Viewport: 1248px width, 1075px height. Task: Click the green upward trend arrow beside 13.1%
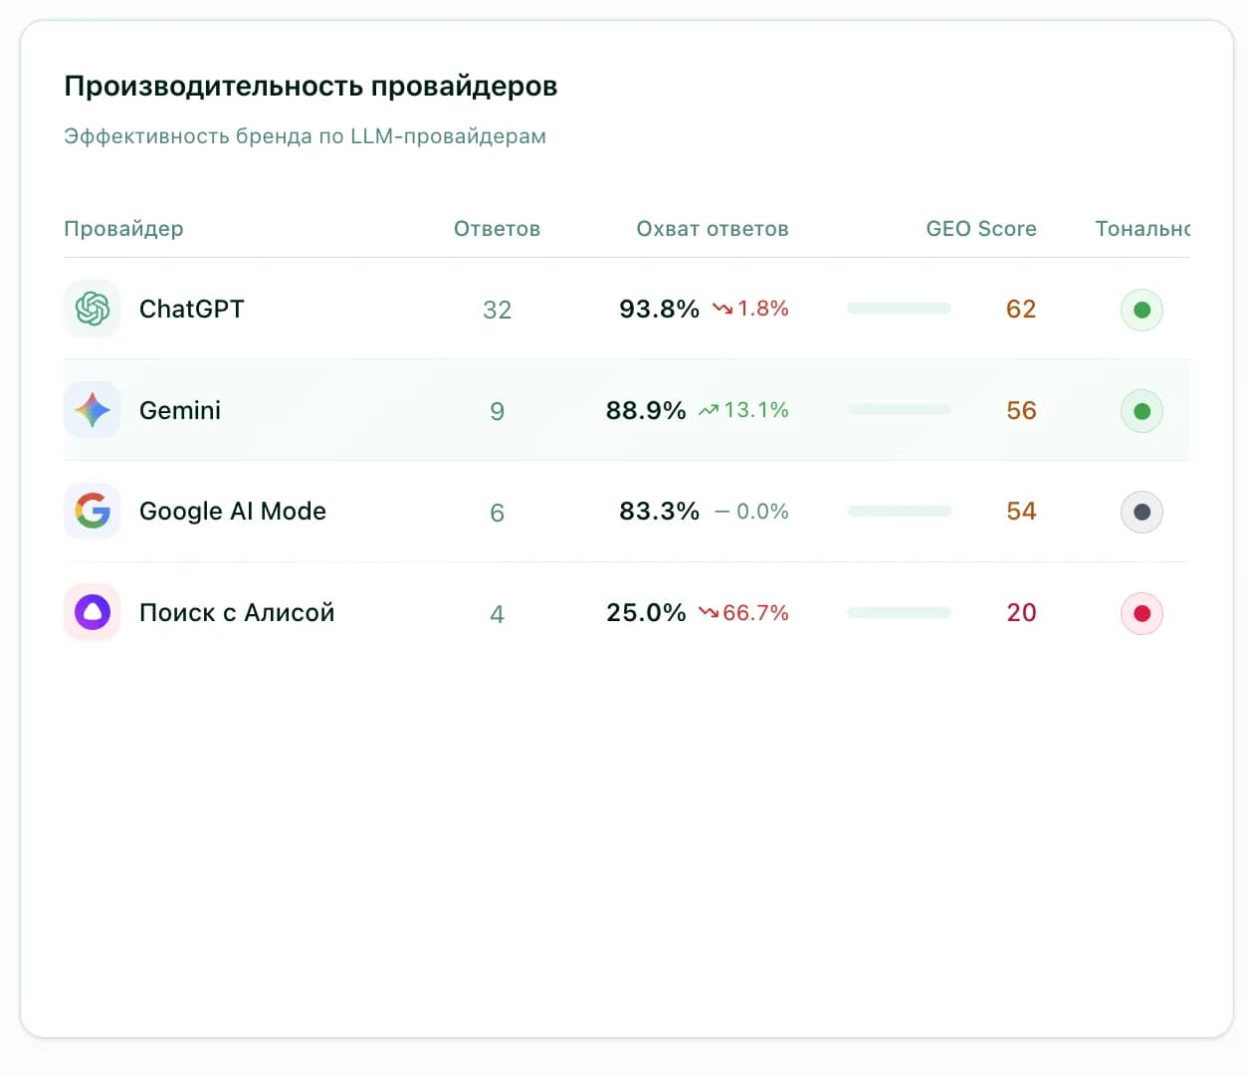[x=710, y=409]
